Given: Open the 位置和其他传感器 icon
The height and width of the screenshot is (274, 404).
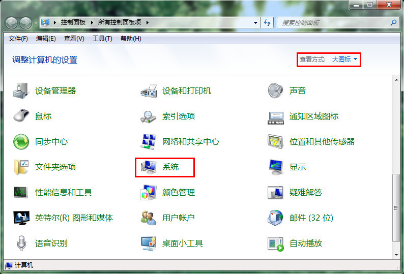Looking at the screenshot, I should point(275,141).
